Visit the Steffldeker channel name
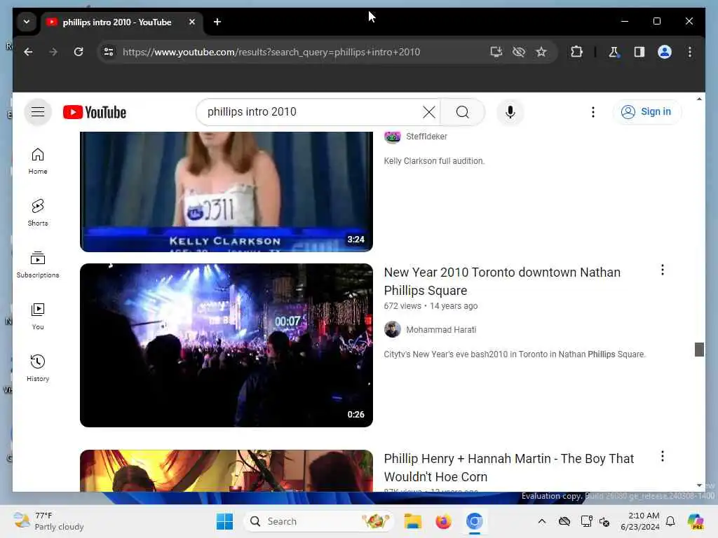The image size is (718, 538). [426, 137]
